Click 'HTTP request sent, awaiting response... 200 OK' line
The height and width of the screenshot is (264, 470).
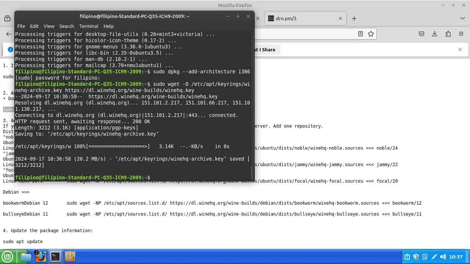[x=83, y=121]
